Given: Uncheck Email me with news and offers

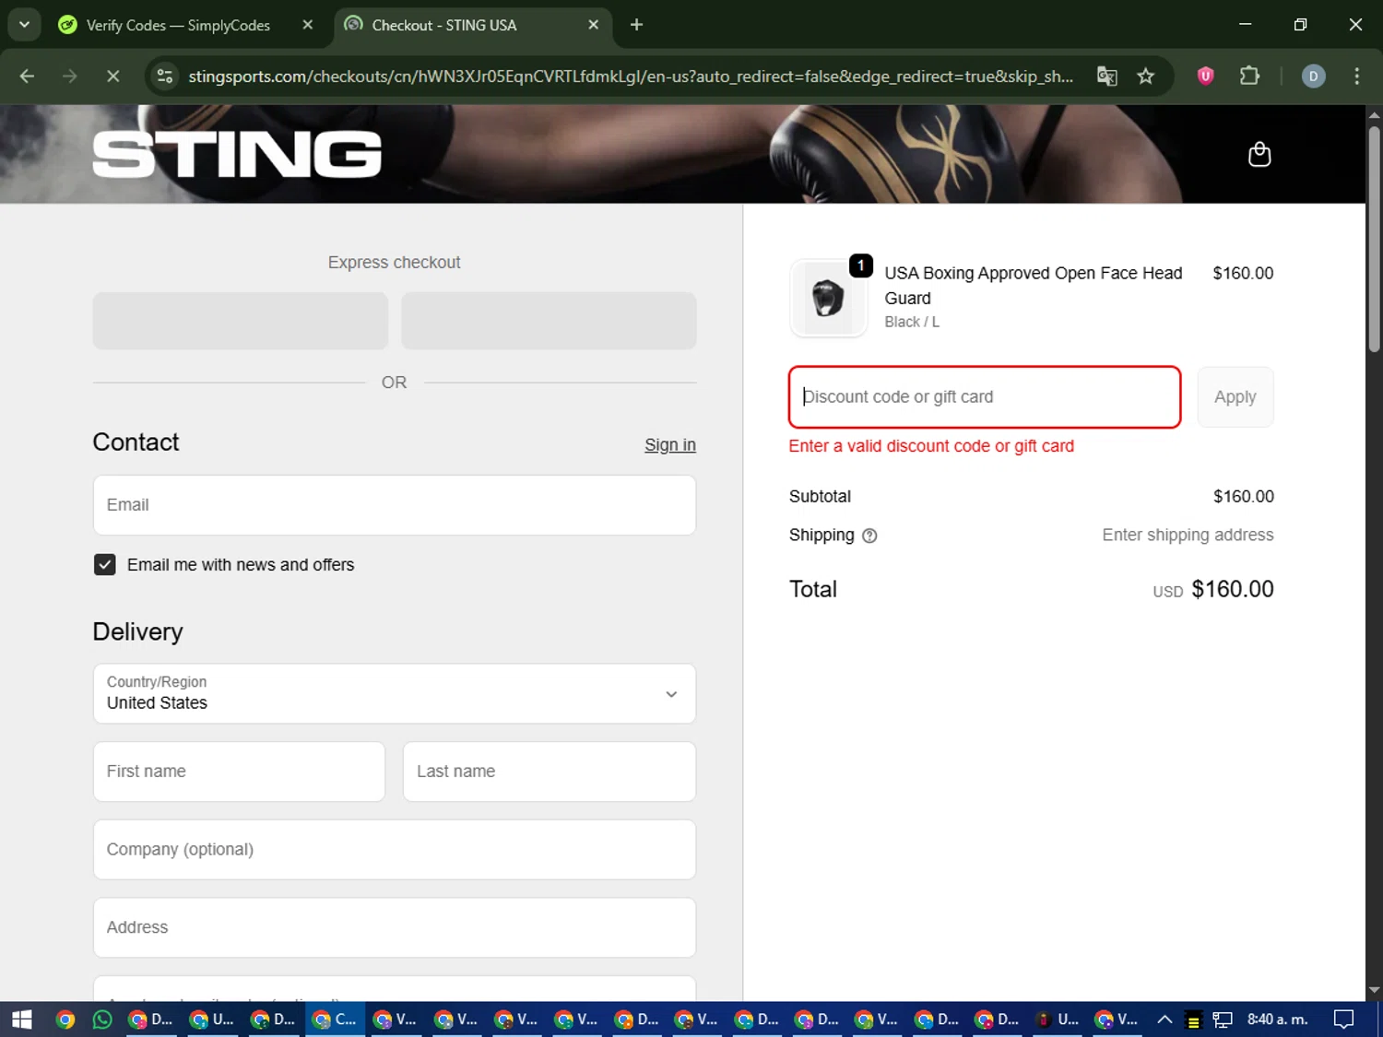Looking at the screenshot, I should click(105, 564).
